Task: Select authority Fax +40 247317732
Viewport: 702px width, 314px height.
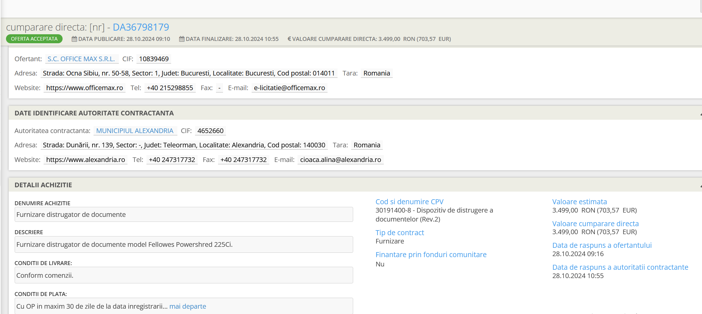Action: pos(244,160)
